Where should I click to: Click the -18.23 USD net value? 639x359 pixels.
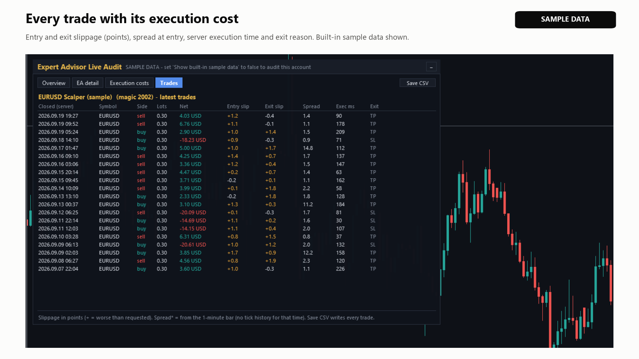point(192,140)
